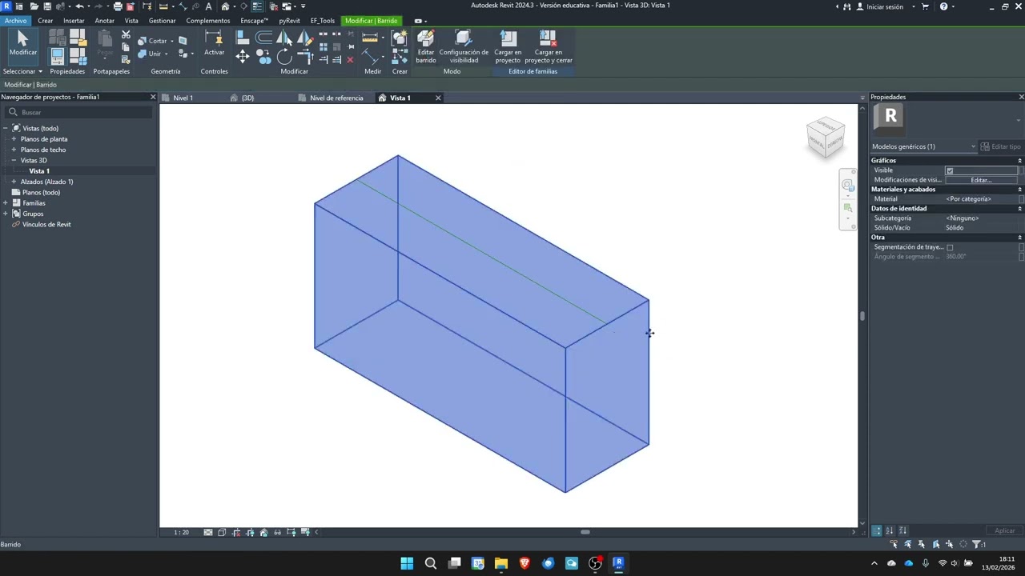Image resolution: width=1025 pixels, height=576 pixels.
Task: Open Configuración de visibilidad
Action: click(464, 47)
